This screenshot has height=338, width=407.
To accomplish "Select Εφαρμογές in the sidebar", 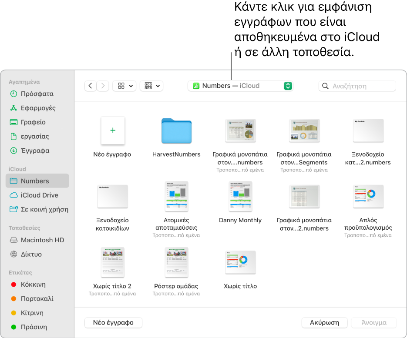I will click(x=38, y=108).
